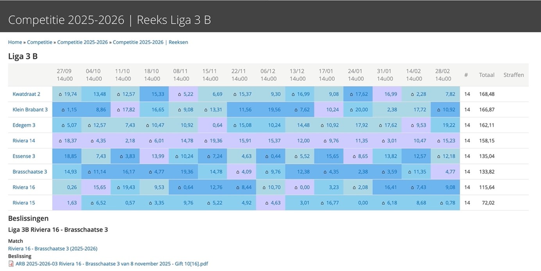The height and width of the screenshot is (271, 541).
Task: Open Essense 3 score 18,85 match cell
Action: coord(70,156)
